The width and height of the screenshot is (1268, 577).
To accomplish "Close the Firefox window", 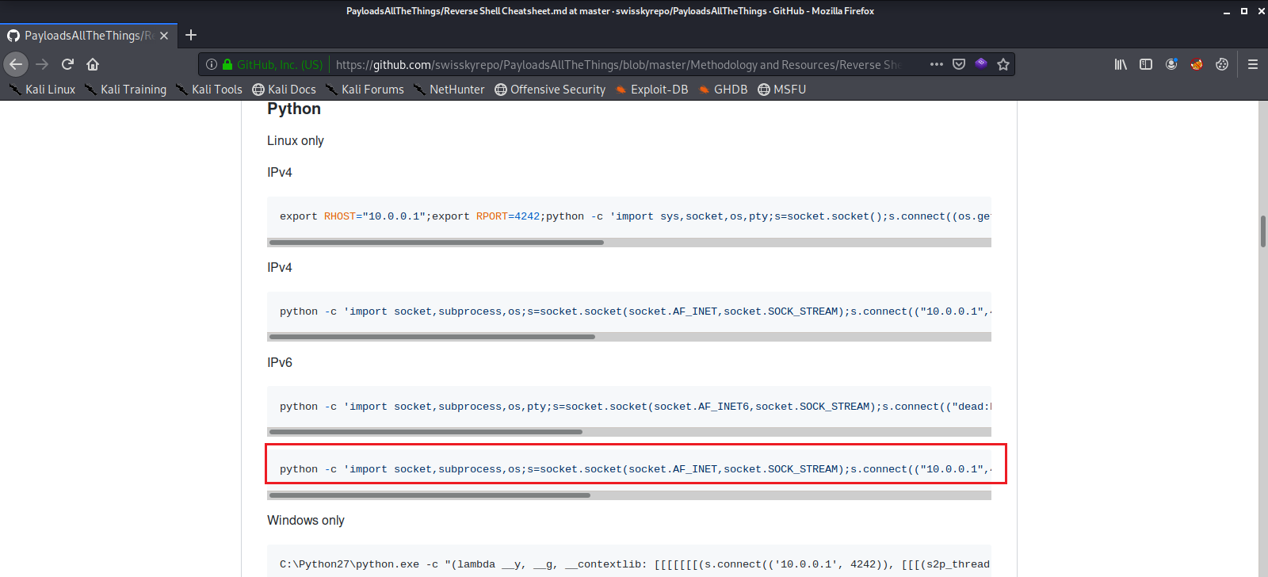I will tap(1261, 11).
